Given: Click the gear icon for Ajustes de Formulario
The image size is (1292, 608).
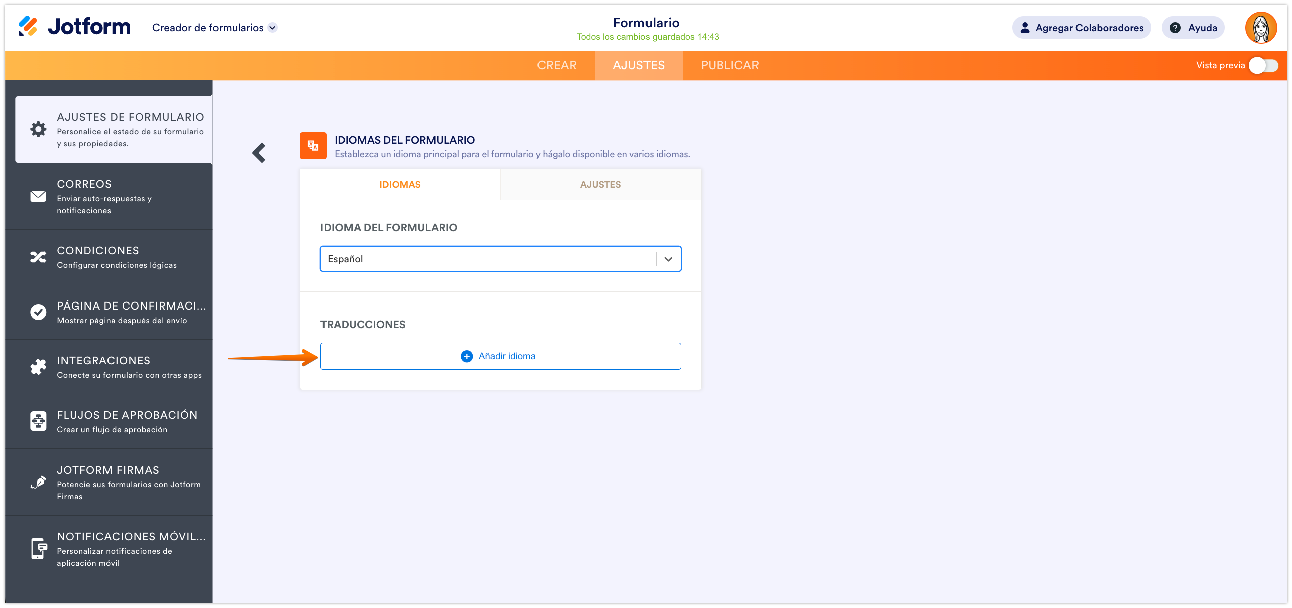Looking at the screenshot, I should pyautogui.click(x=38, y=129).
